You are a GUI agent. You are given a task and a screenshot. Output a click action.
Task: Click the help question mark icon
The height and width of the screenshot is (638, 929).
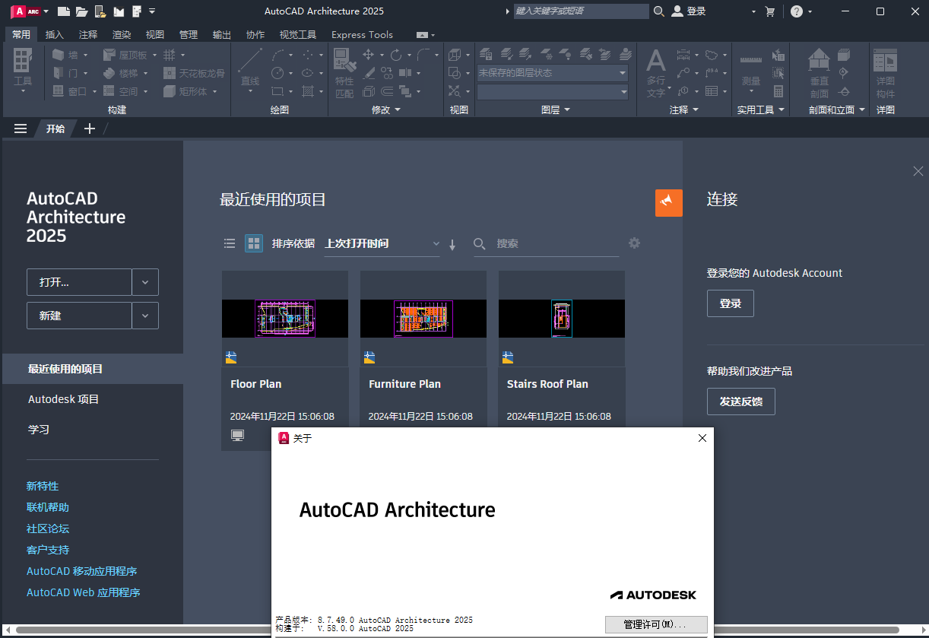point(796,11)
